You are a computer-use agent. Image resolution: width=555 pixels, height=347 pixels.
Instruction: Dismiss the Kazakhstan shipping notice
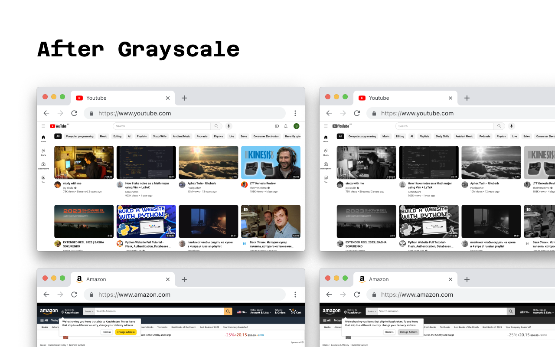[106, 332]
